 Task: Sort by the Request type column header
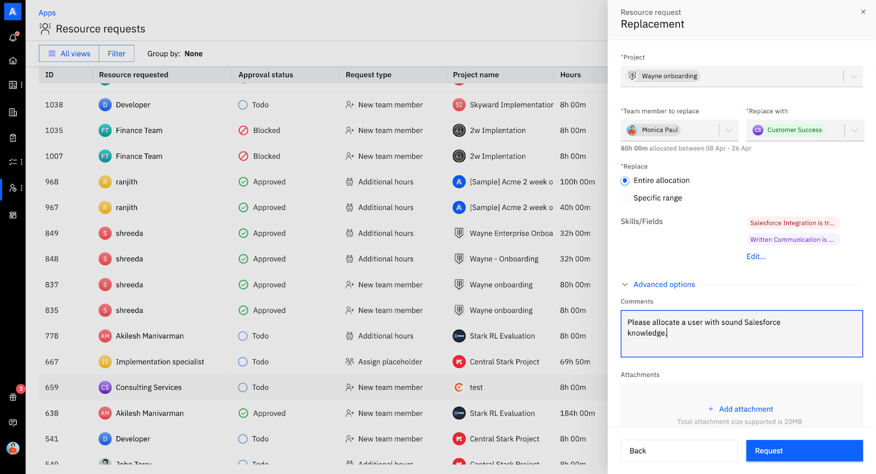368,75
